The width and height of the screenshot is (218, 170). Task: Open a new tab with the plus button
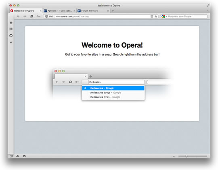click(113, 11)
